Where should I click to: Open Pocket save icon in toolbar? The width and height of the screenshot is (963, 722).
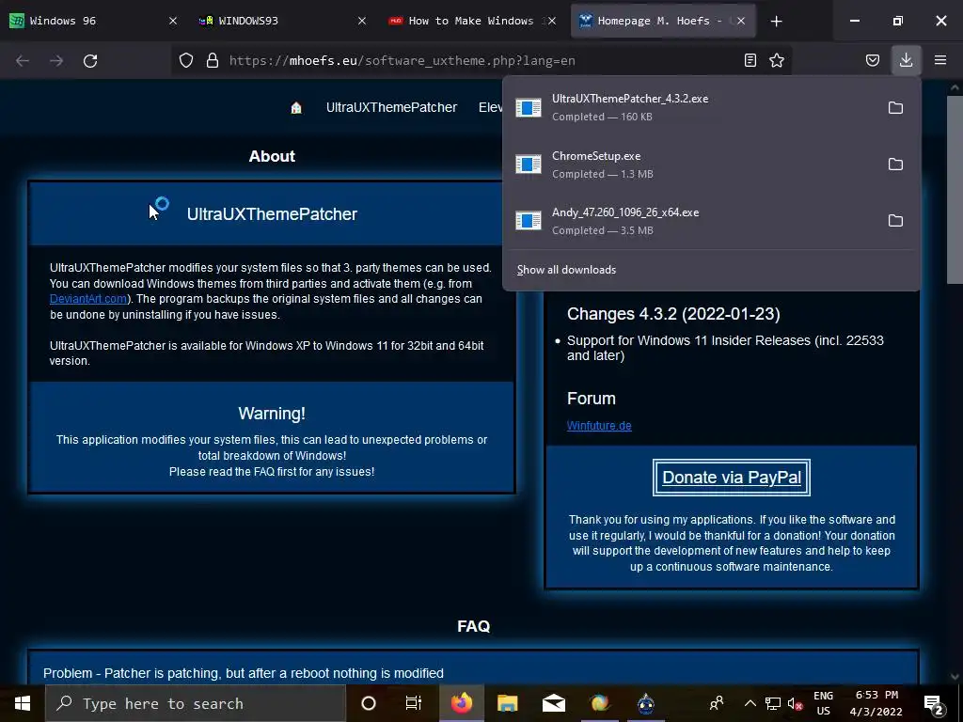tap(873, 60)
